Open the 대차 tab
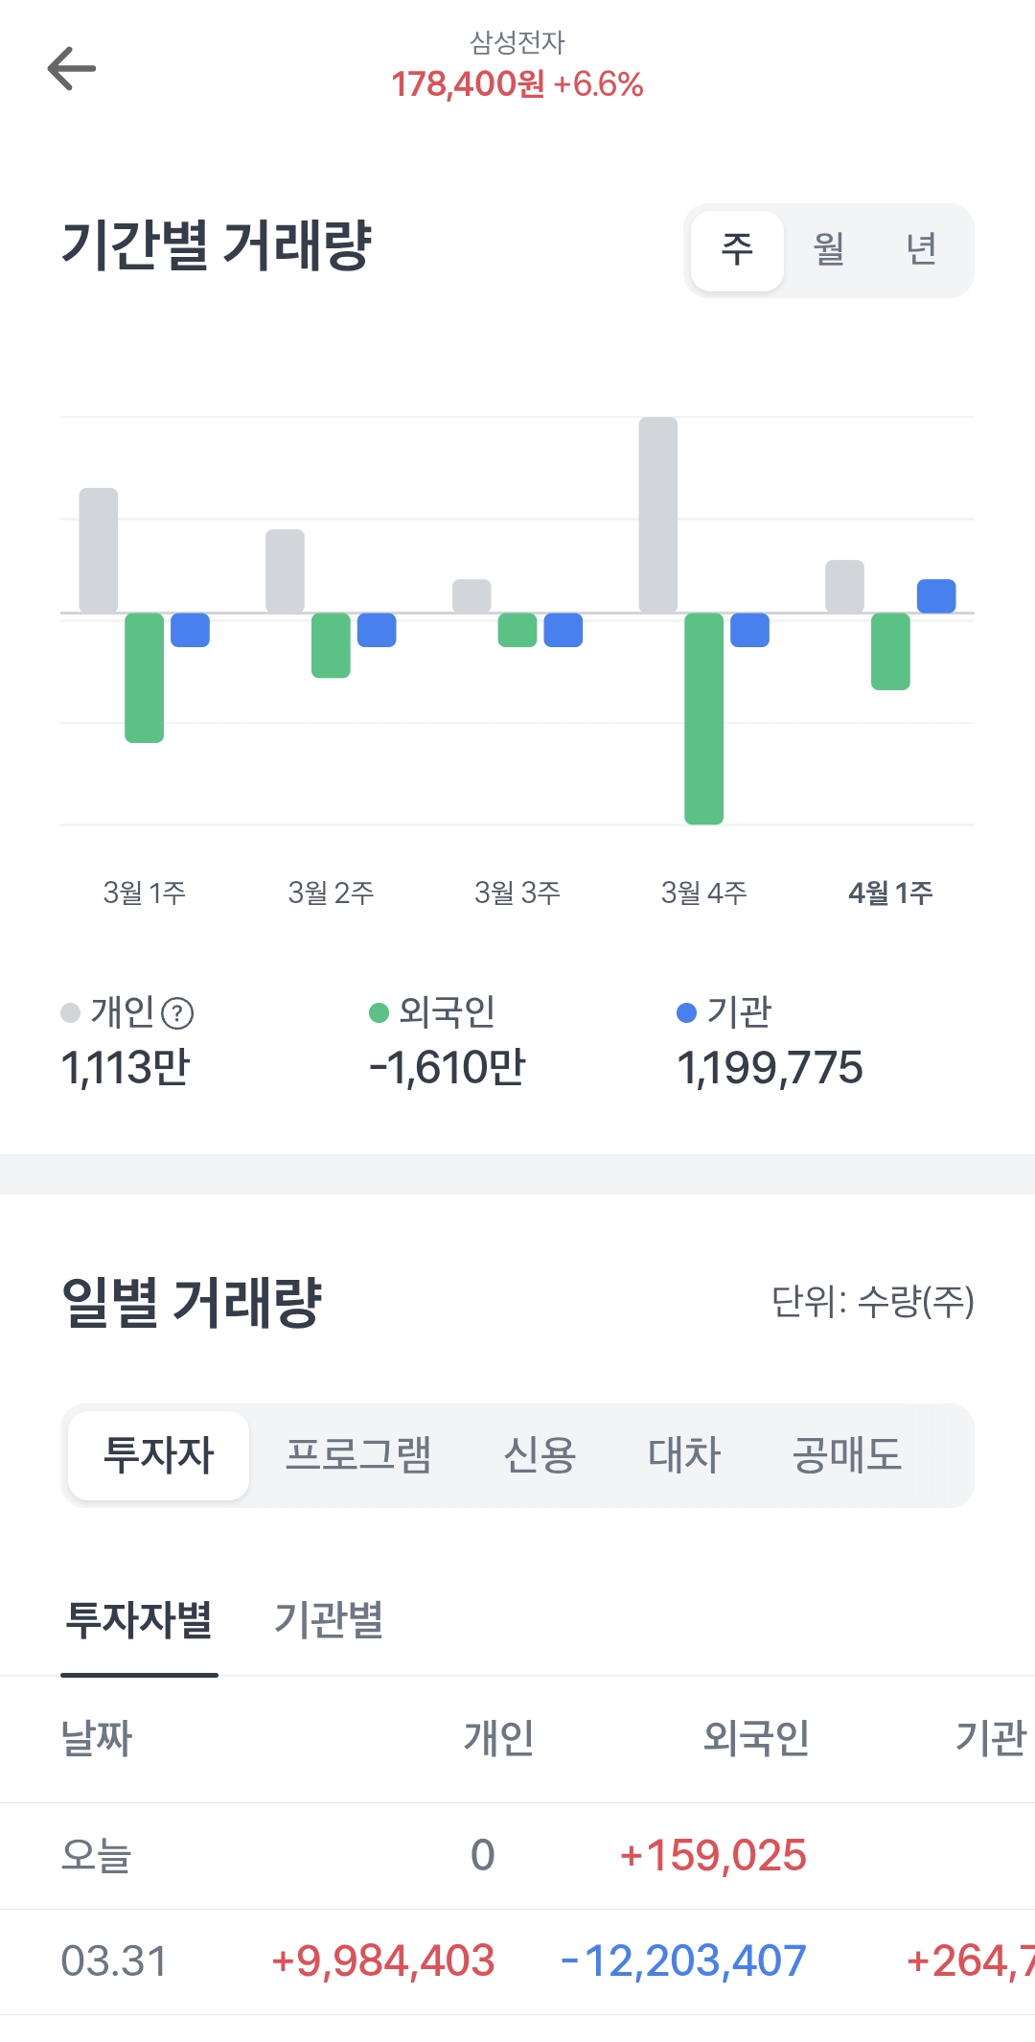This screenshot has width=1035, height=2042. pyautogui.click(x=684, y=1455)
